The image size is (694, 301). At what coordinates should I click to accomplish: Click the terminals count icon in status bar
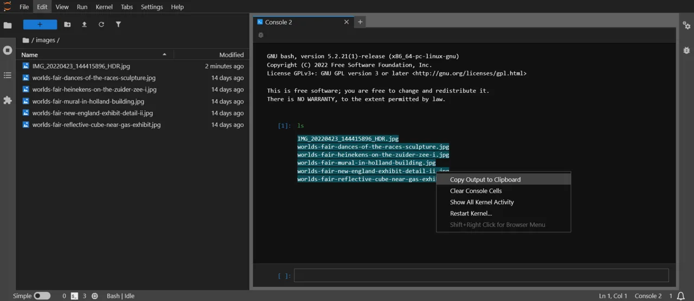[75, 296]
